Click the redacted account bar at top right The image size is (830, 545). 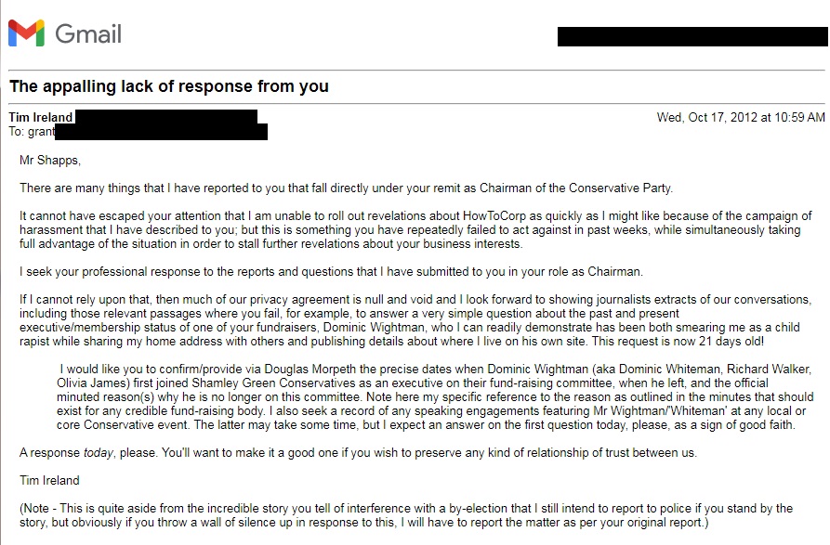click(x=692, y=37)
